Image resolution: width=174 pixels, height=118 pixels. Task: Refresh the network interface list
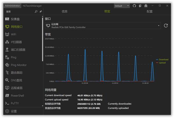pyautogui.click(x=166, y=26)
